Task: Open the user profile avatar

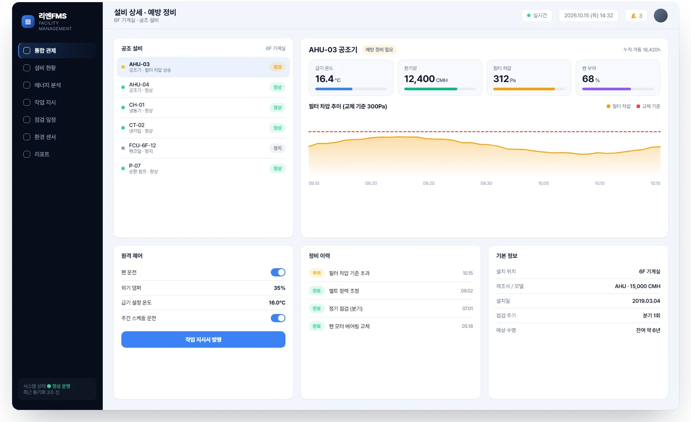Action: click(661, 16)
